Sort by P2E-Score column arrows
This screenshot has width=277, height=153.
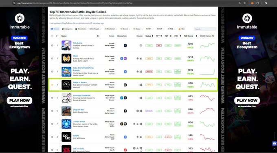pos(196,36)
